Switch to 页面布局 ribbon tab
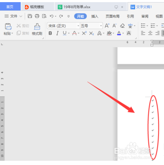164x165 pixels. (112, 16)
